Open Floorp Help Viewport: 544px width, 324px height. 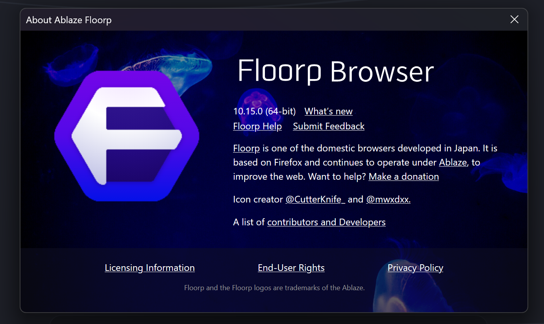click(x=257, y=126)
